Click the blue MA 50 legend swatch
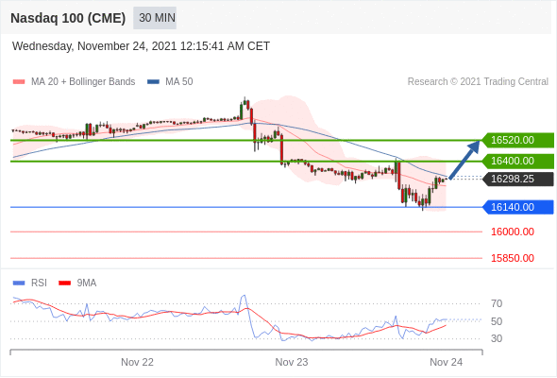The width and height of the screenshot is (557, 378). click(153, 82)
